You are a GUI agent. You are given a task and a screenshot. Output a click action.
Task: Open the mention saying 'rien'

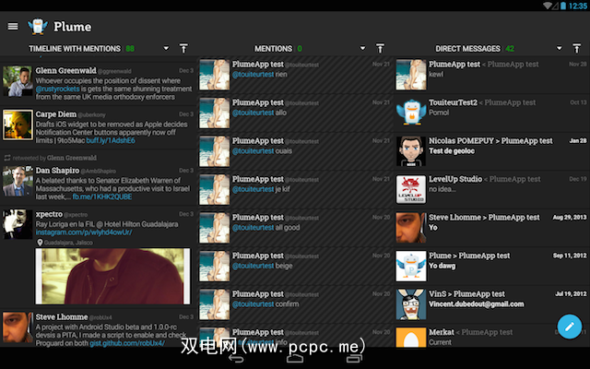(x=295, y=75)
